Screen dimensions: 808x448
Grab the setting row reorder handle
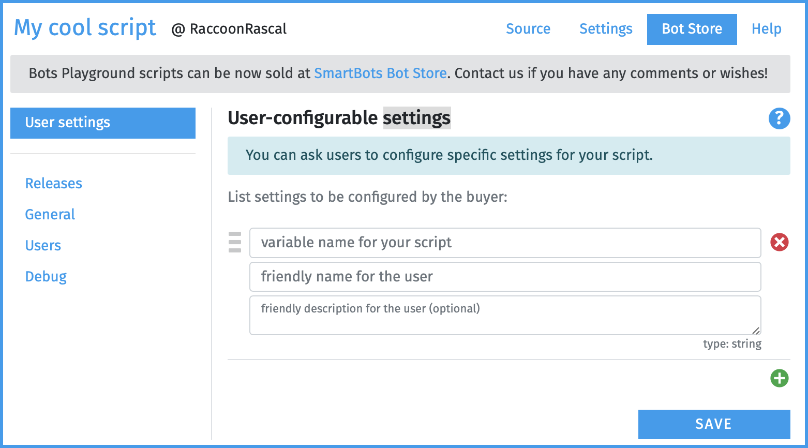pyautogui.click(x=235, y=242)
